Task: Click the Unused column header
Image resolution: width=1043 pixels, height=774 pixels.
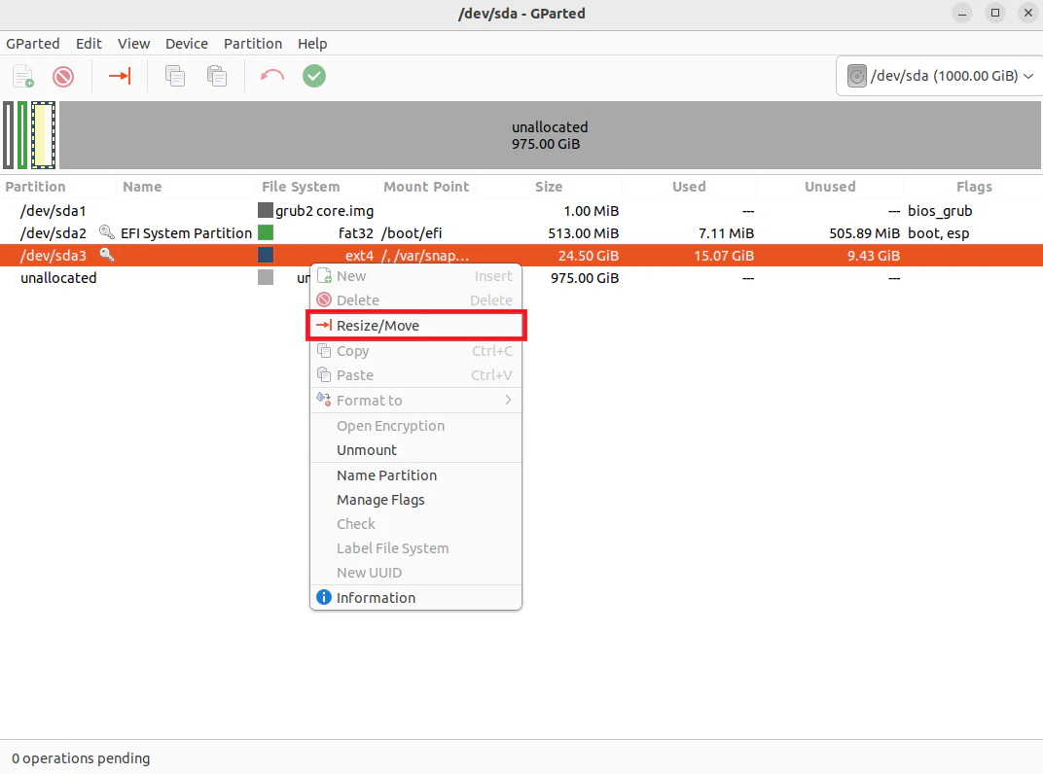Action: [830, 187]
